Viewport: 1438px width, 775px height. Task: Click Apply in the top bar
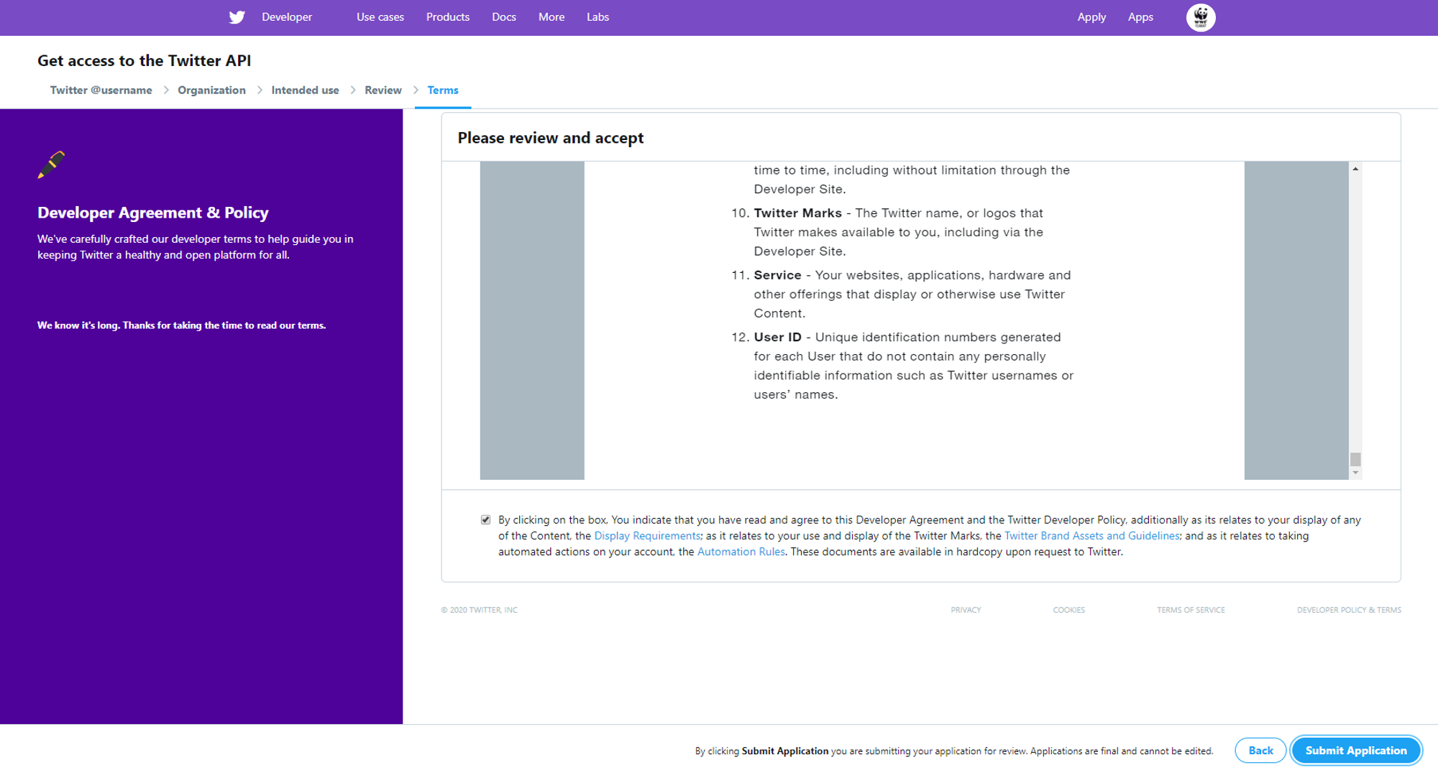tap(1091, 17)
